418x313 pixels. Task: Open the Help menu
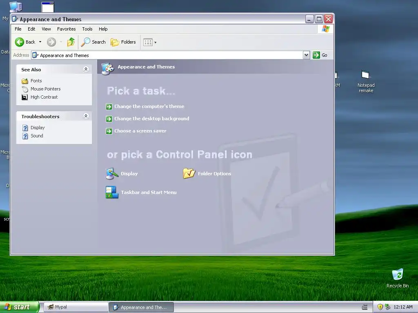[103, 29]
